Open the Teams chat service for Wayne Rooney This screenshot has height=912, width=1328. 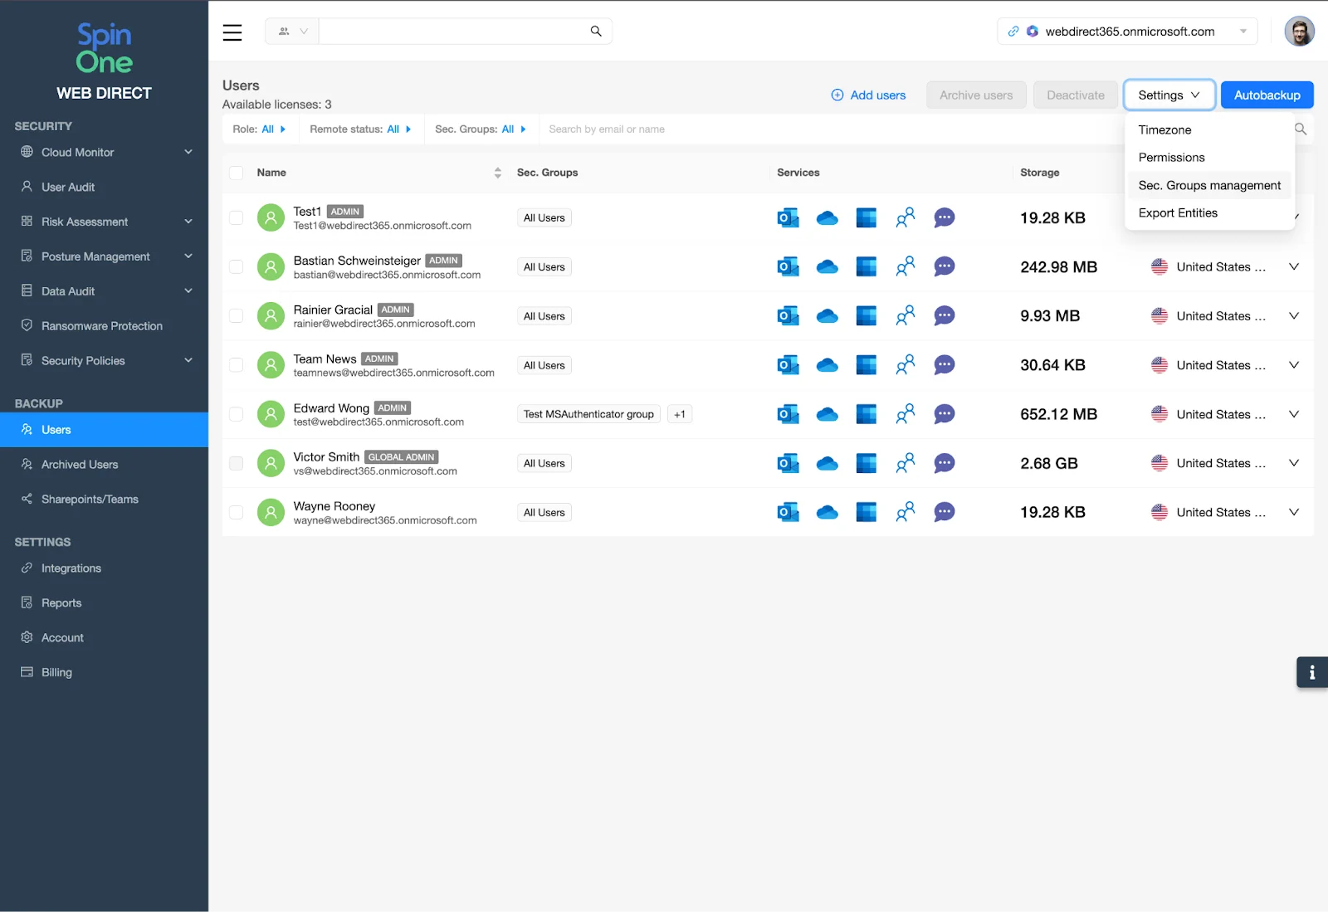[x=944, y=512]
